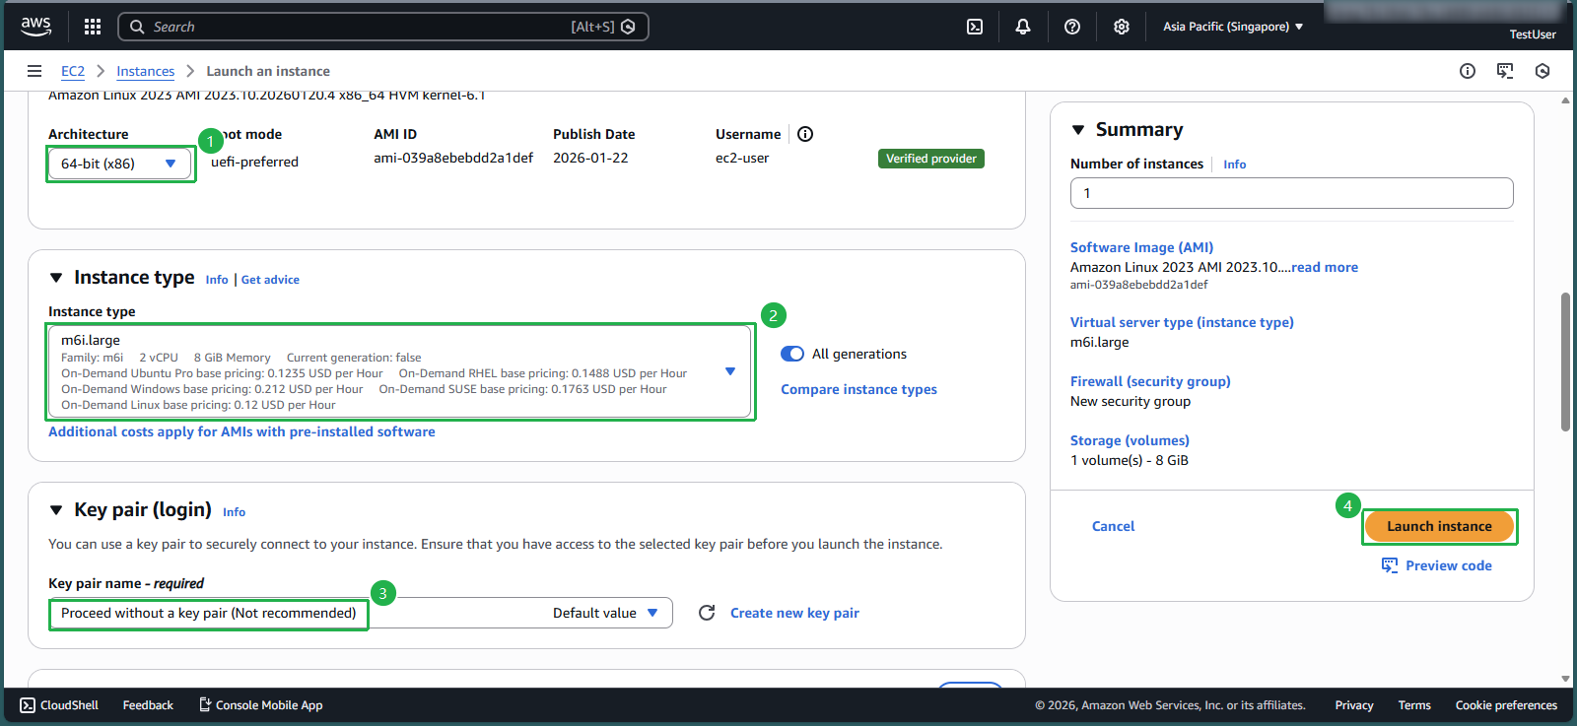Click Cancel in the Summary panel
The image size is (1577, 726).
click(1113, 526)
